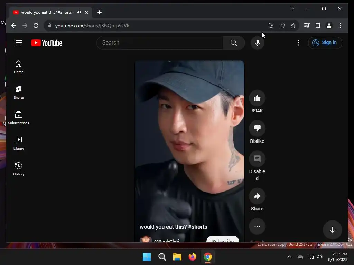Click the search magnifier button
Viewport: 354px width, 265px height.
[234, 42]
